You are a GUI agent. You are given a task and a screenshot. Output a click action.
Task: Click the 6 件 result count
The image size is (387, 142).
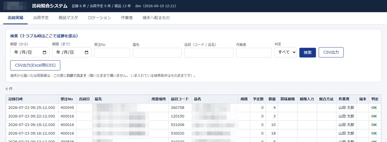[x=9, y=88]
